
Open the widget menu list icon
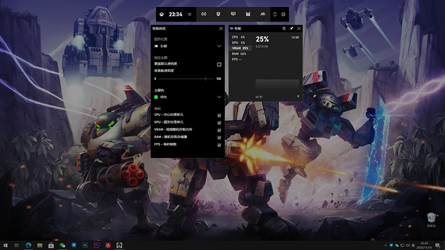coord(190,14)
